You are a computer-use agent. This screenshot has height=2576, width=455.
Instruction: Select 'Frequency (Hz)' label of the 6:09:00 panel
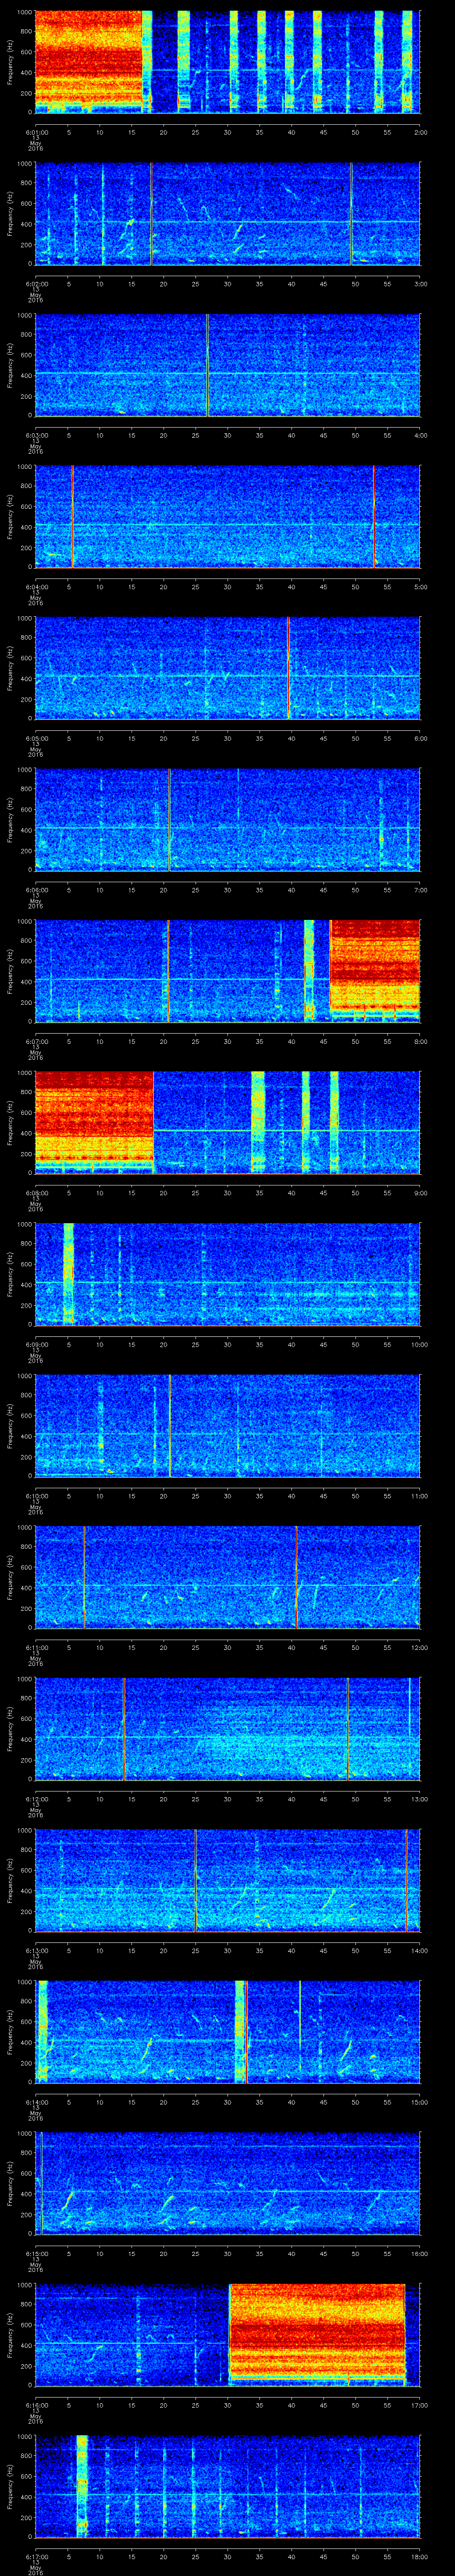coord(10,1274)
